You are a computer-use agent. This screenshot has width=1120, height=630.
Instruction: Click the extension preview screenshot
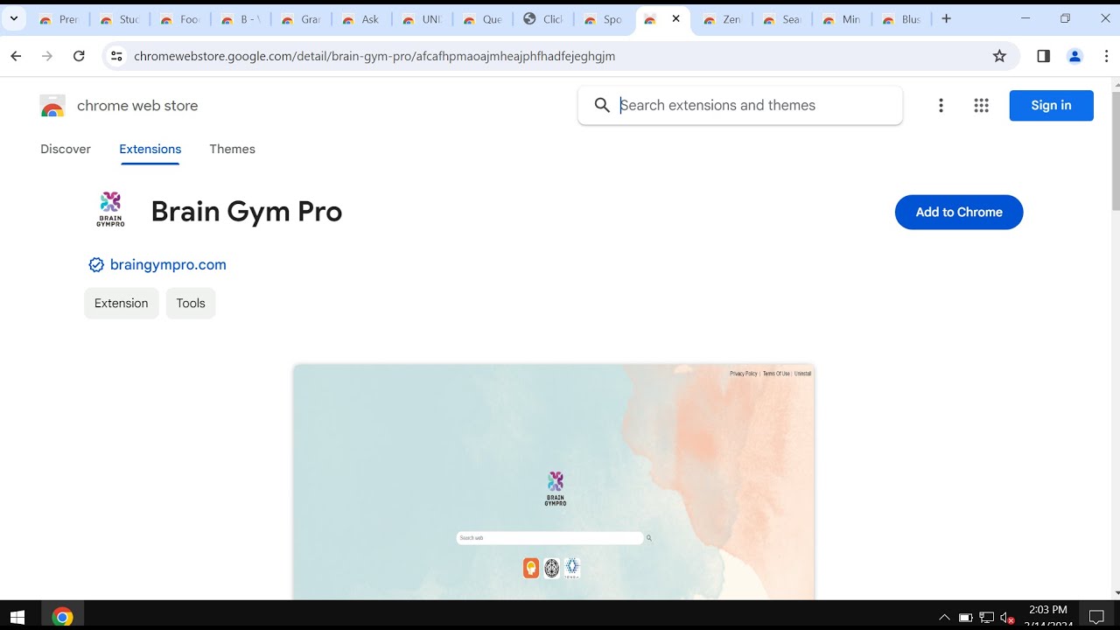tap(554, 482)
